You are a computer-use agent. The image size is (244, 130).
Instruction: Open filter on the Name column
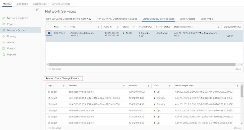(x=65, y=27)
